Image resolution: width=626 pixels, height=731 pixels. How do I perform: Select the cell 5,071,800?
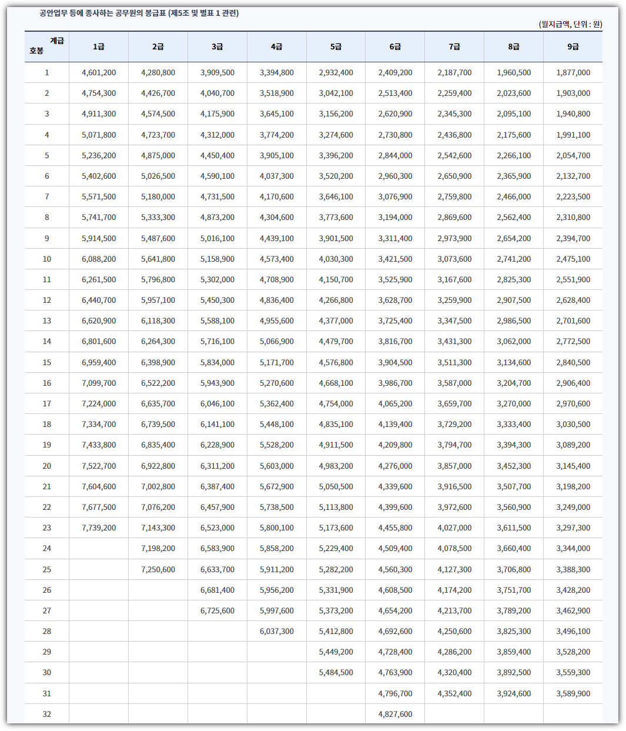[x=99, y=135]
